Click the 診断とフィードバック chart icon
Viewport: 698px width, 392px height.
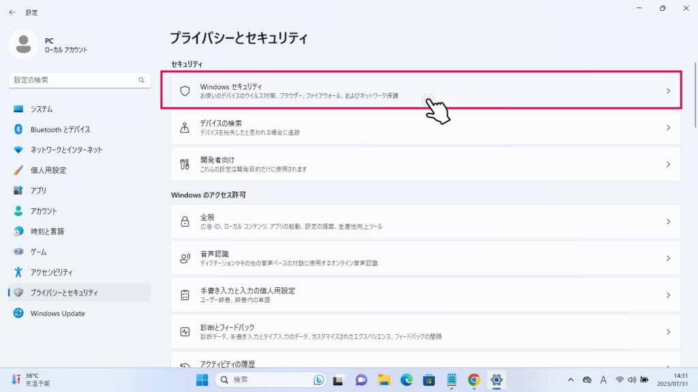pos(185,332)
